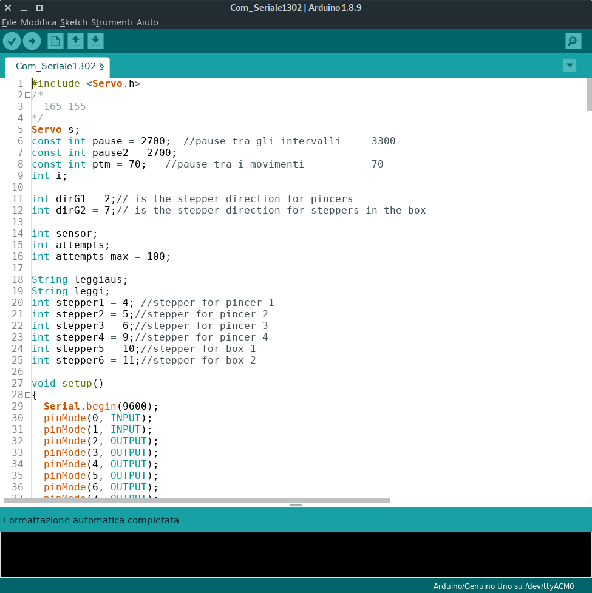Collapse the setup function fold at line 28
The image size is (592, 593).
(27, 395)
